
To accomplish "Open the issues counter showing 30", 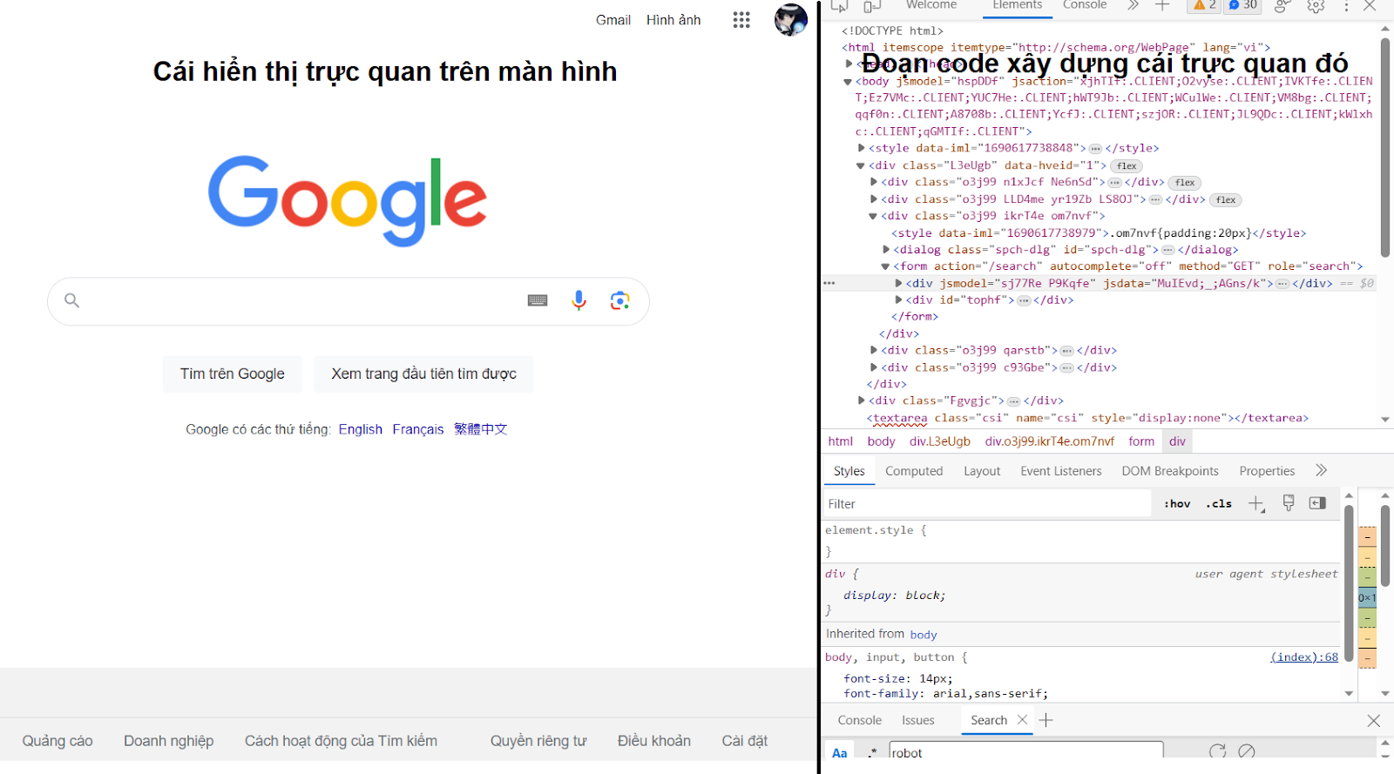I will pyautogui.click(x=1243, y=5).
